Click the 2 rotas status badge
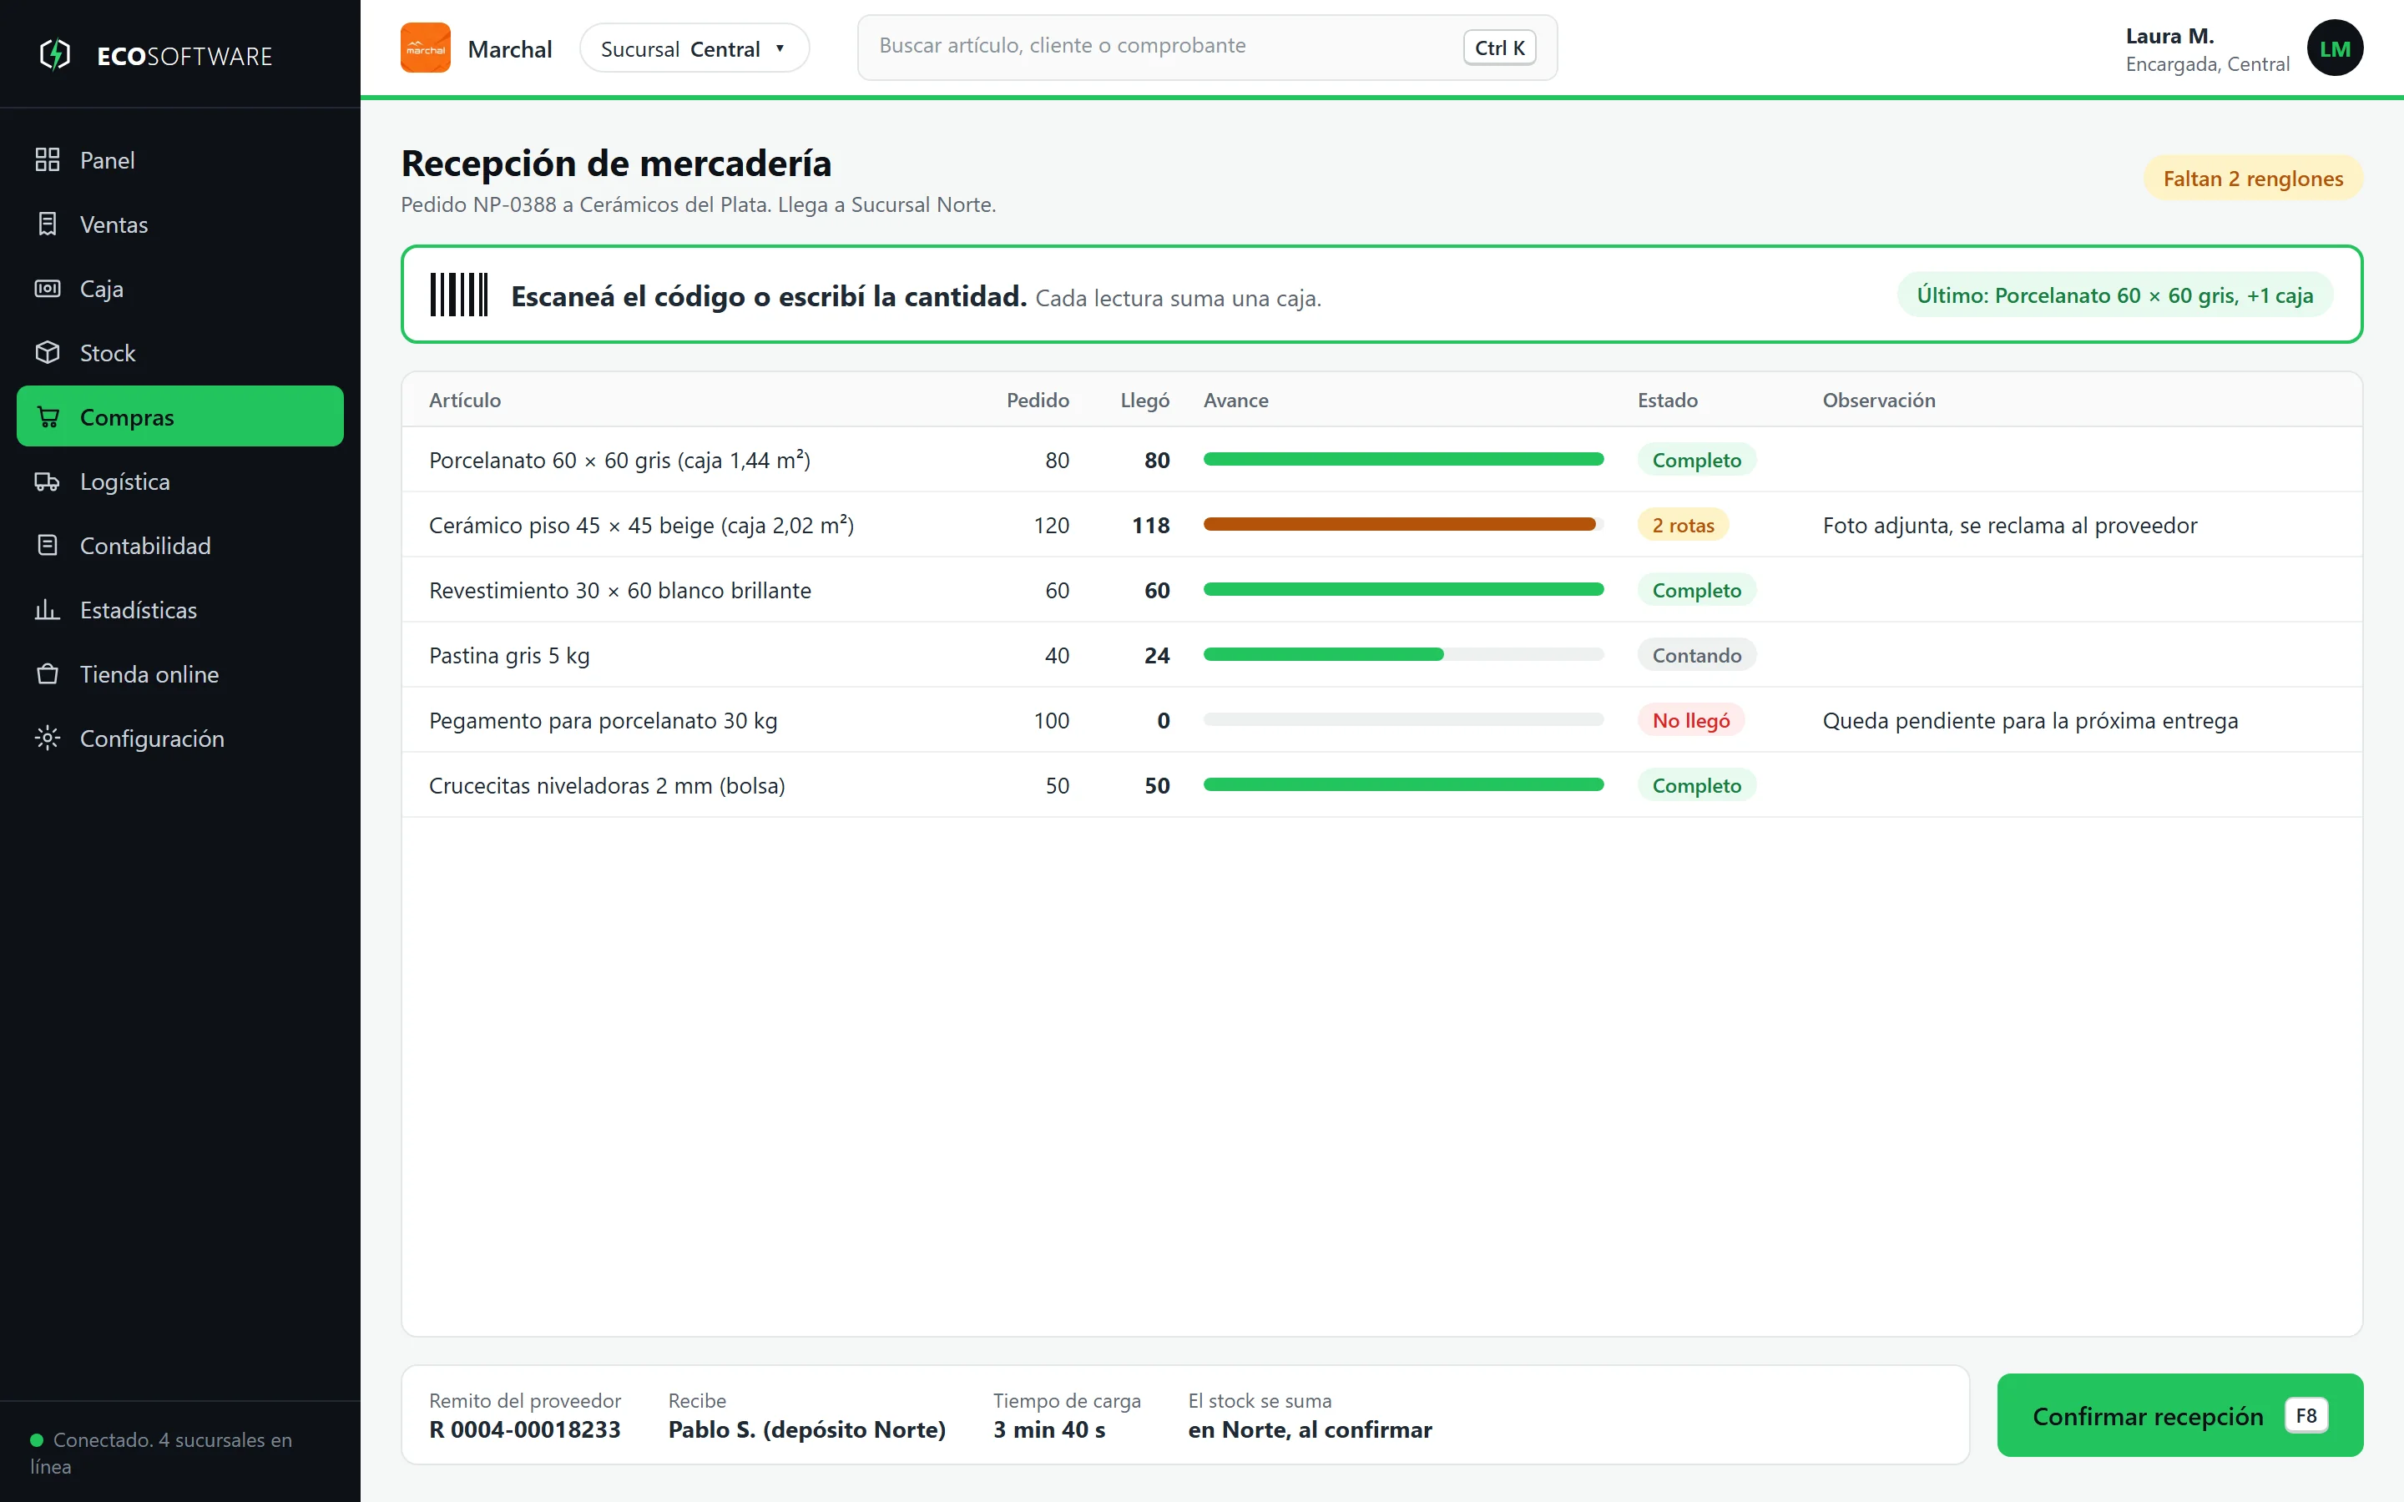The image size is (2404, 1502). click(1683, 525)
